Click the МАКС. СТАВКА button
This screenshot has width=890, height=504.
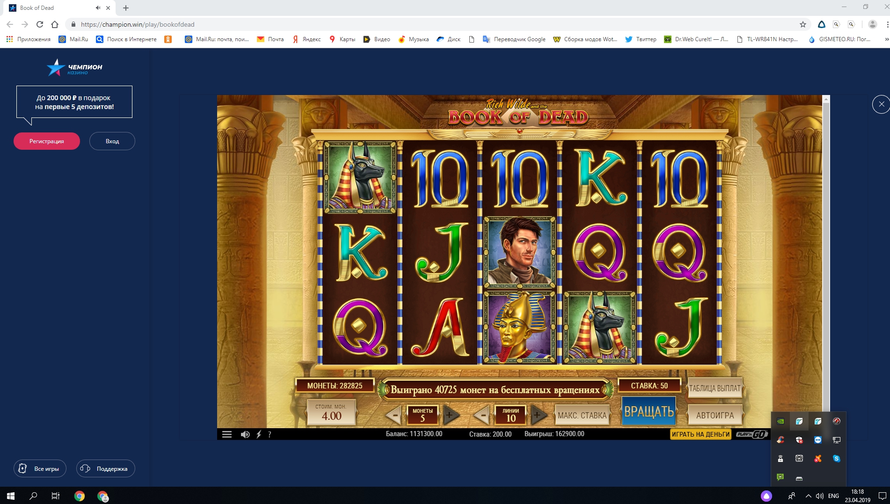tap(582, 415)
